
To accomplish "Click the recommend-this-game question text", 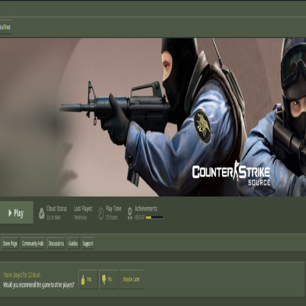I will coord(39,285).
